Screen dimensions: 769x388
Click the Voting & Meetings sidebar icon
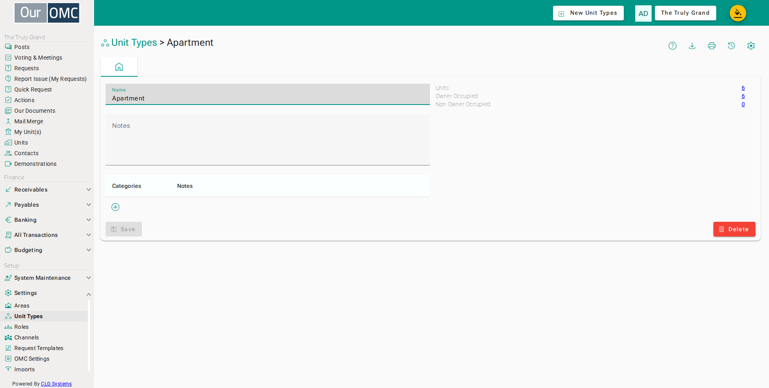click(8, 58)
